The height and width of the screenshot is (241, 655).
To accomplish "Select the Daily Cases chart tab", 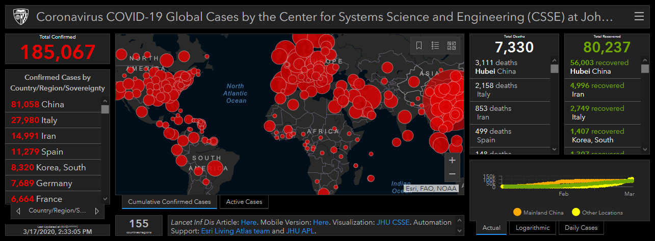I will (581, 228).
